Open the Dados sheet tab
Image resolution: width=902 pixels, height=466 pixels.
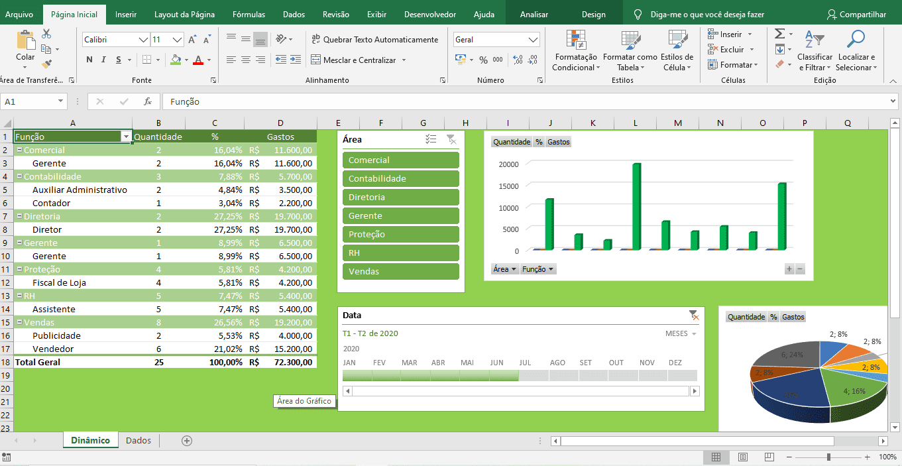point(138,439)
